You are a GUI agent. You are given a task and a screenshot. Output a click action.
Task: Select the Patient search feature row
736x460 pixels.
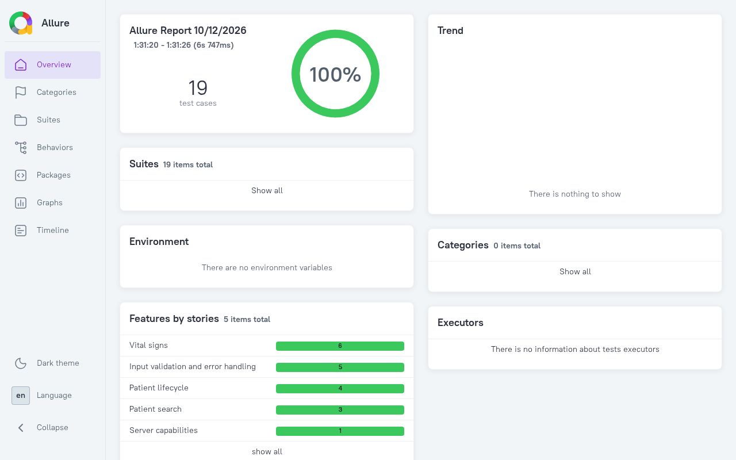(267, 409)
